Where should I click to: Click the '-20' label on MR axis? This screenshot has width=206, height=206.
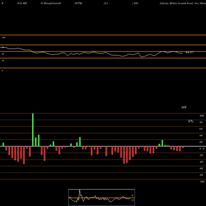click(201, 155)
